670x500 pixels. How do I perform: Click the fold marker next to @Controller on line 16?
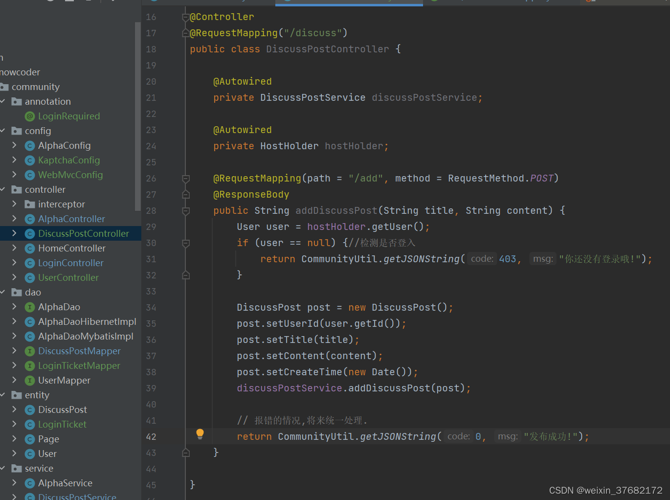click(186, 17)
